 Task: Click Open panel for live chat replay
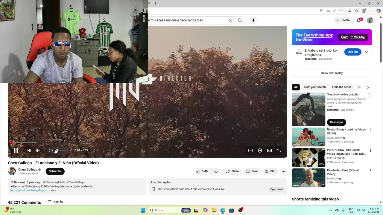click(x=276, y=189)
